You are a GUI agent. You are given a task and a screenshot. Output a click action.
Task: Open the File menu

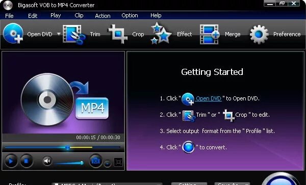[9, 16]
